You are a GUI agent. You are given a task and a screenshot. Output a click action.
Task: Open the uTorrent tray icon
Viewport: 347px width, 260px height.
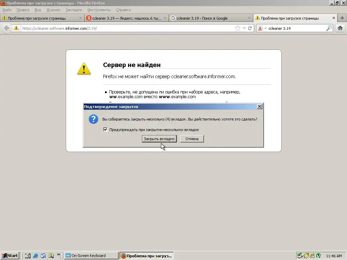click(319, 256)
